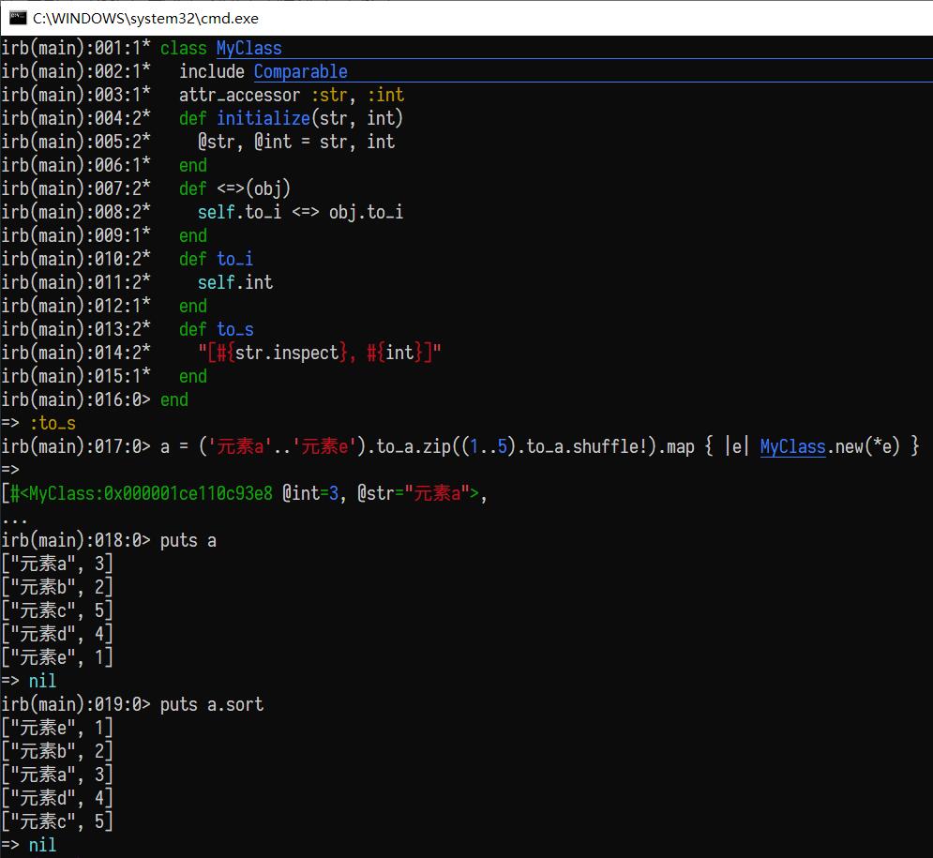Click the window title C:\WINDOWS\system32\cmd.exe
933x858 pixels.
click(x=145, y=19)
